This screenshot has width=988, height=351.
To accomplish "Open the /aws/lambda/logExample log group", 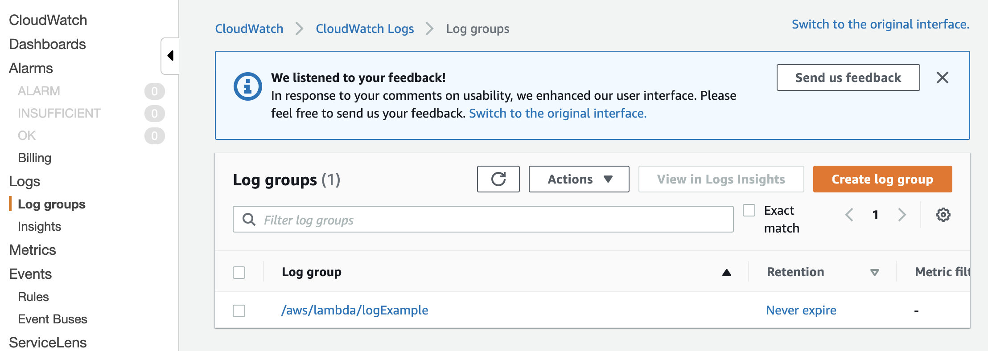I will click(x=354, y=310).
